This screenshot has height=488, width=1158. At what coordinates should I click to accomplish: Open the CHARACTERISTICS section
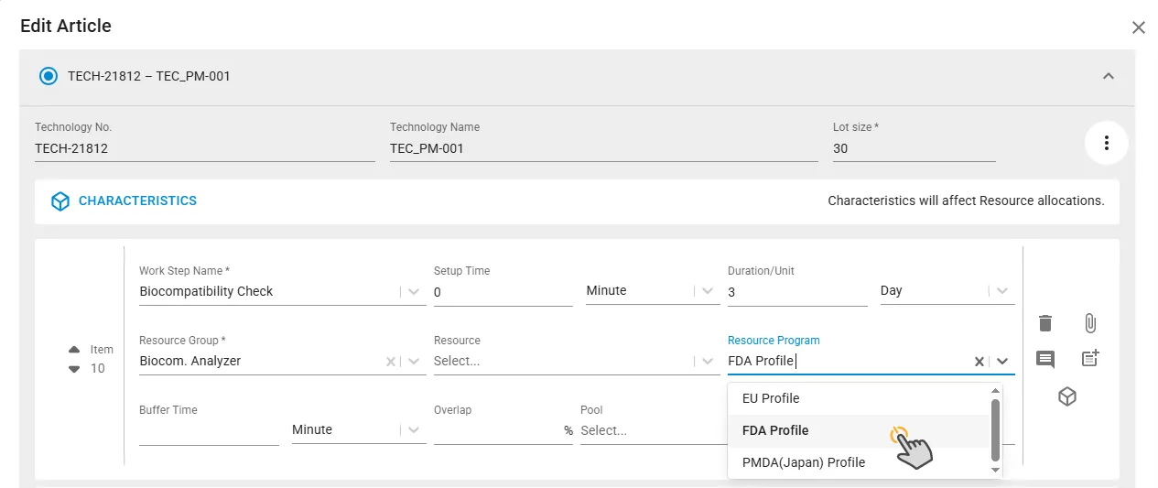[137, 201]
